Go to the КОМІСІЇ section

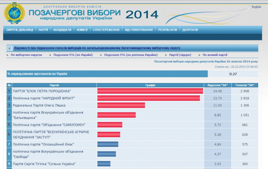82,30
